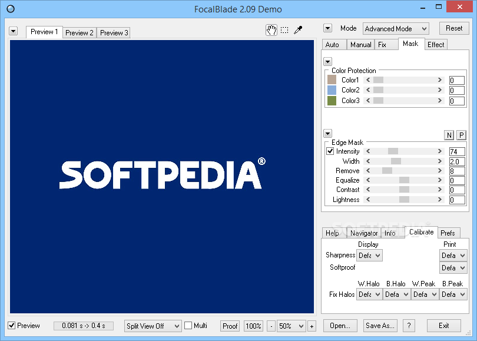This screenshot has width=477, height=341.
Task: Decrease Lightness with left arrow
Action: click(x=368, y=200)
